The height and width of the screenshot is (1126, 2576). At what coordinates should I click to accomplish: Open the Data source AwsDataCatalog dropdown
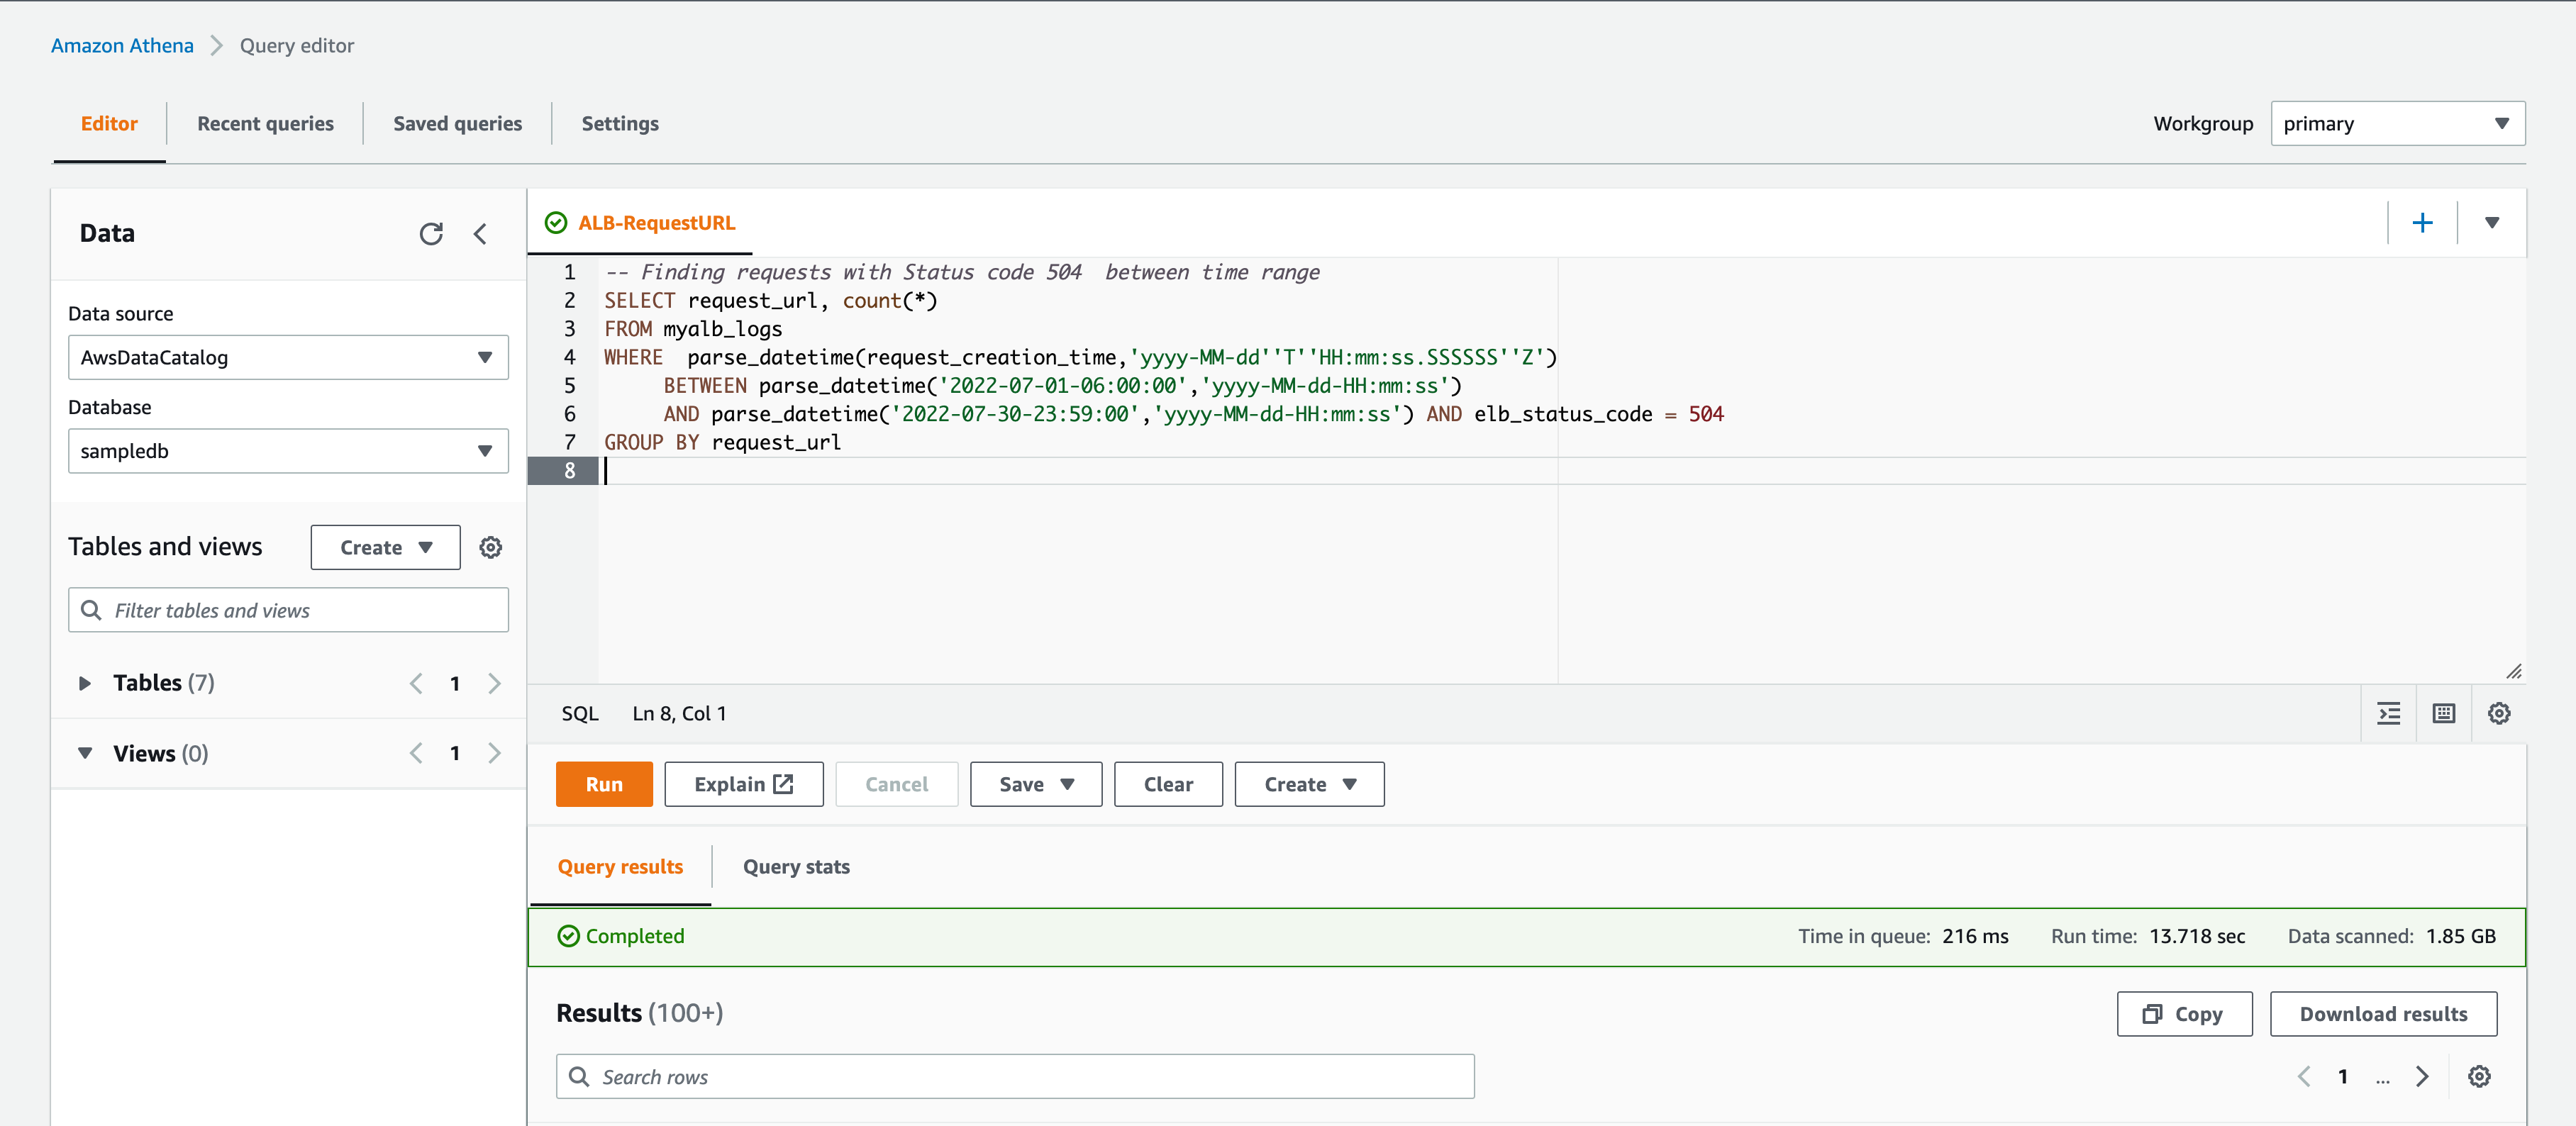(288, 357)
